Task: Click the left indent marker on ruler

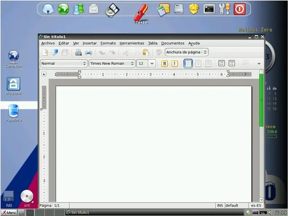Action: (79, 74)
